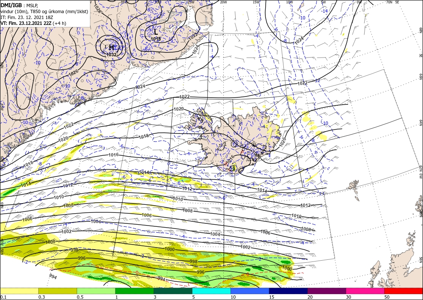This screenshot has height=300, width=423.
Task: Click the blue -12 temperature label
Action: [317, 80]
